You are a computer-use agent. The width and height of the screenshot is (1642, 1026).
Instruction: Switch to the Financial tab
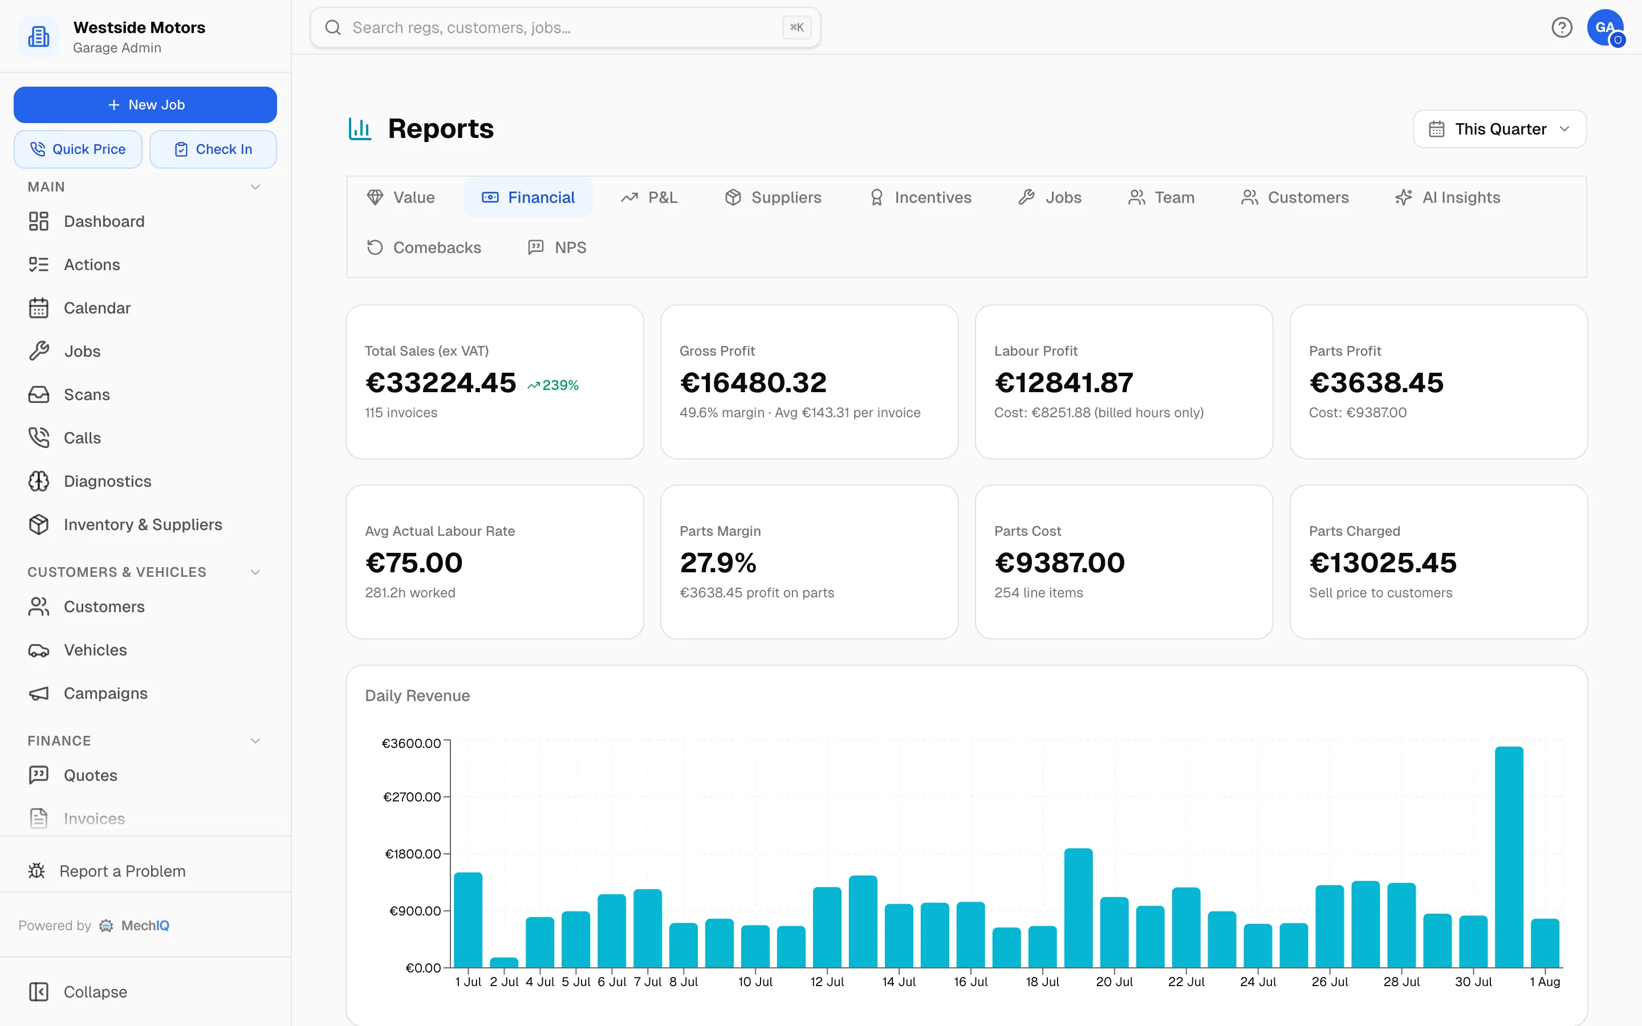528,197
